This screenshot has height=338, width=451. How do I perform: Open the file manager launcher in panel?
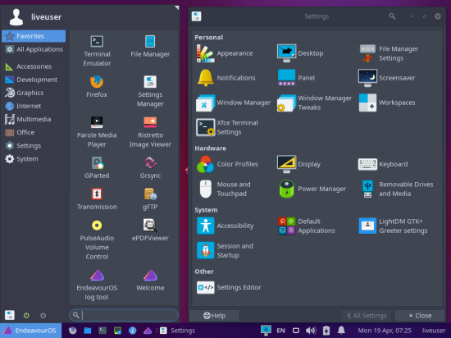coord(88,331)
